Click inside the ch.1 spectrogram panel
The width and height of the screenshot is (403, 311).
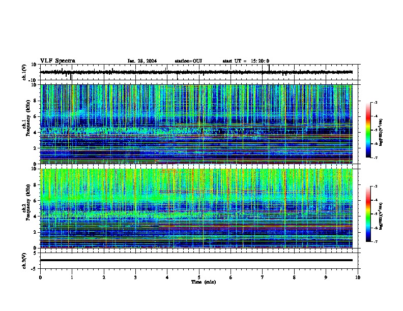point(196,124)
